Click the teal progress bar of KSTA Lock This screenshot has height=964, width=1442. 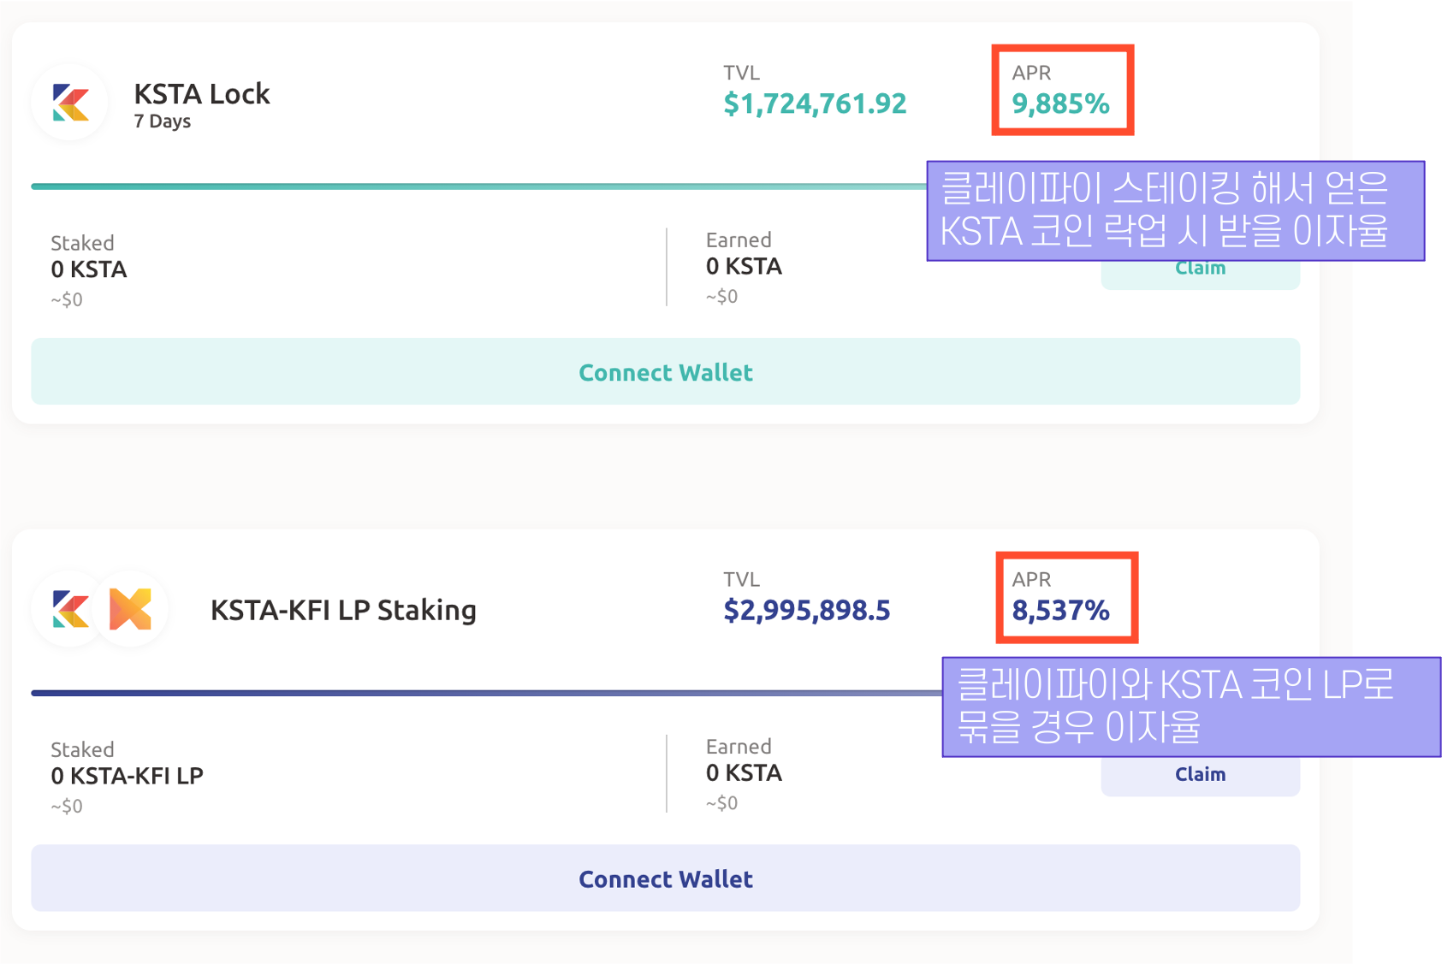[479, 186]
